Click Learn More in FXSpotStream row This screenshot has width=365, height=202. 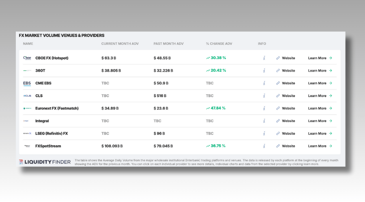coord(320,146)
